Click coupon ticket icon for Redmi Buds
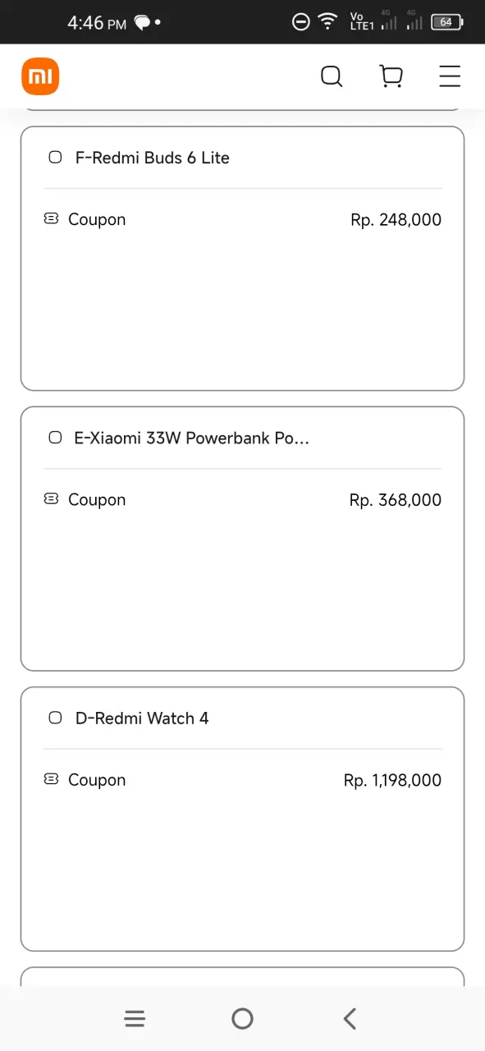Viewport: 485px width, 1051px height. (51, 219)
